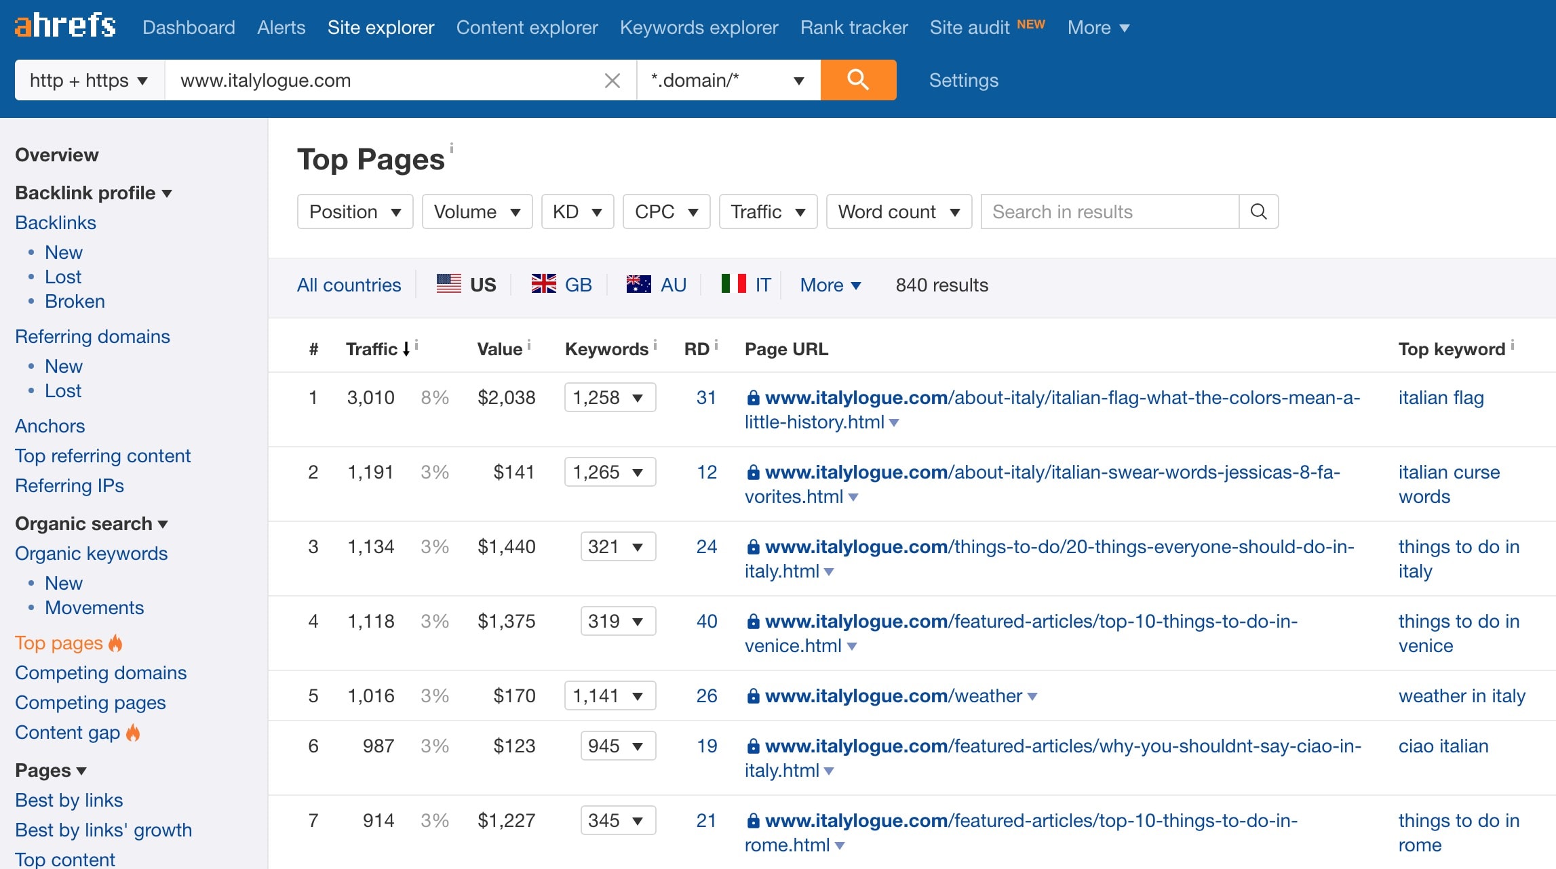Select the IT country tab
This screenshot has height=869, width=1556.
748,284
